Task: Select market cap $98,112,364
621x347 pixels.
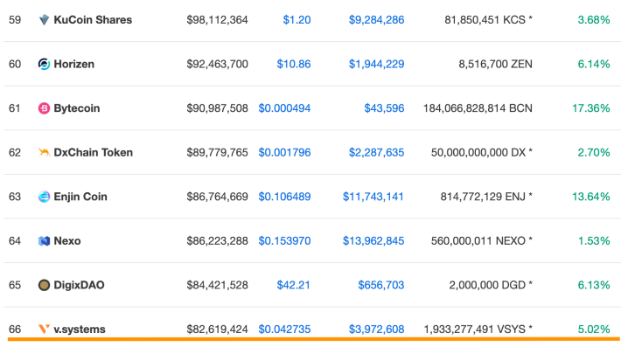Action: pyautogui.click(x=218, y=20)
